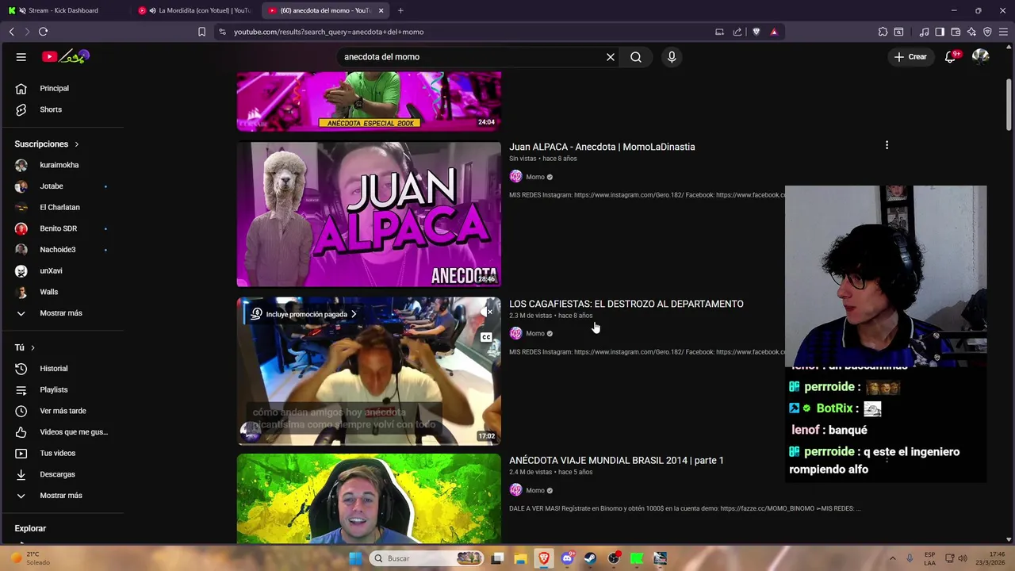The height and width of the screenshot is (571, 1015).
Task: Open Brave Rewards triangle icon
Action: 774,32
